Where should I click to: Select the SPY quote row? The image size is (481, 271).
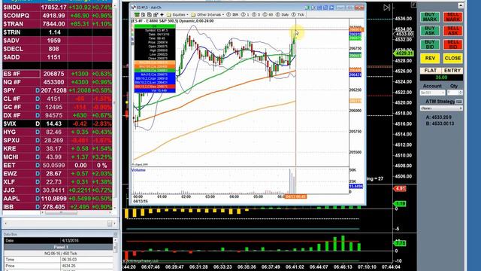tap(57, 90)
